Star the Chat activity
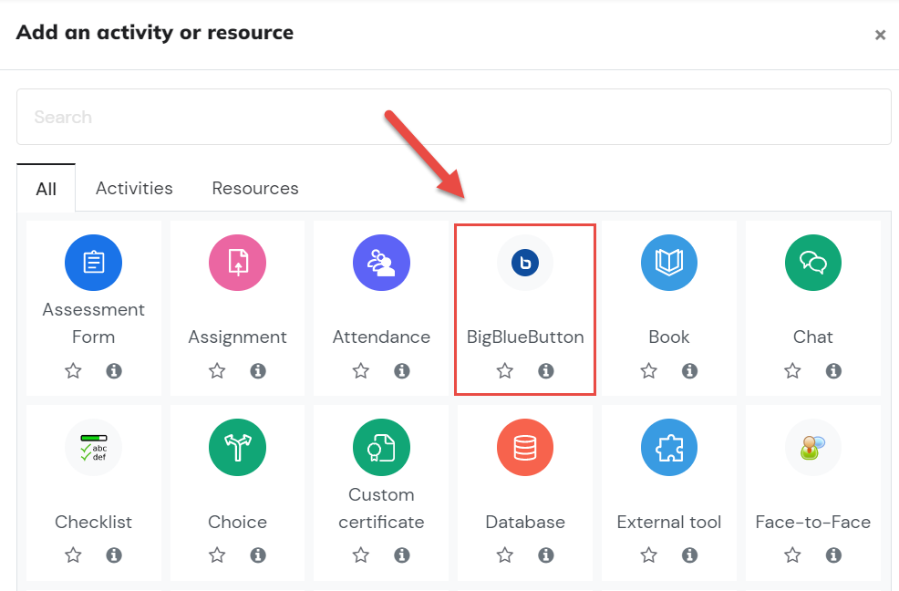This screenshot has width=899, height=591. [792, 370]
